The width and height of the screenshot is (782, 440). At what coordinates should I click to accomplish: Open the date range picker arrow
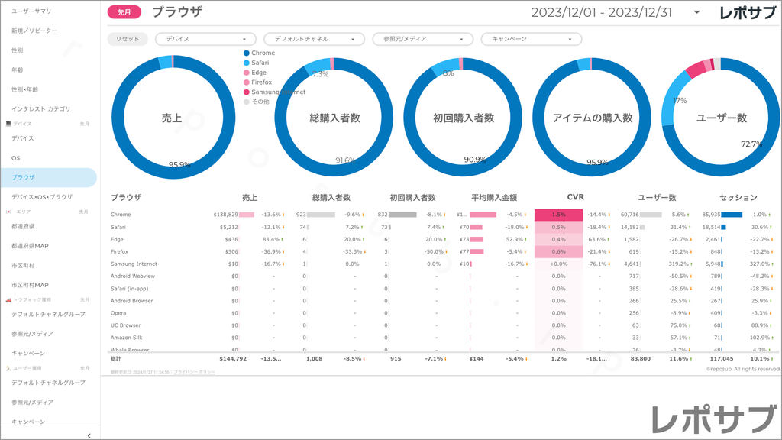click(696, 12)
